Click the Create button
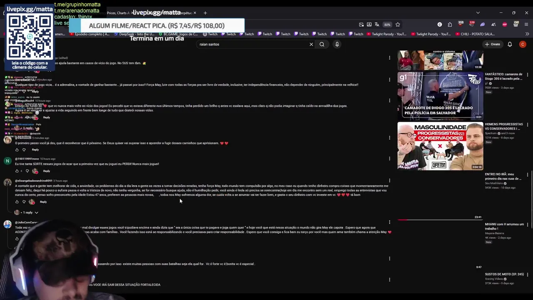Screen dimensions: 533x300 [x=492, y=44]
